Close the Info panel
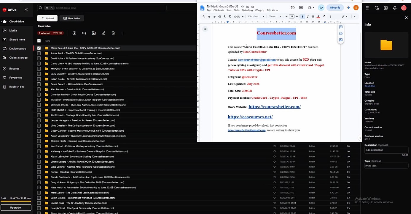Image resolution: width=411 pixels, height=214 pixels. (x=406, y=18)
